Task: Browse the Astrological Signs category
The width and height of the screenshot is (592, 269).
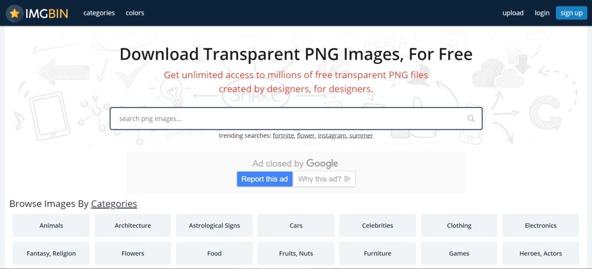Action: tap(214, 226)
